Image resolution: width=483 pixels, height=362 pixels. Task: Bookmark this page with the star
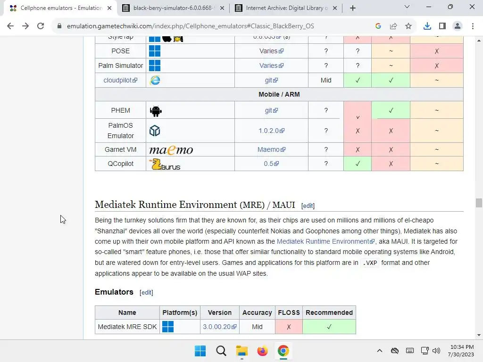click(408, 26)
